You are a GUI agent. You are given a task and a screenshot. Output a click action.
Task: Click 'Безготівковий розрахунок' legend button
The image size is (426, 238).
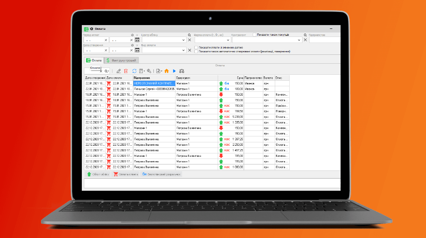[x=161, y=174]
